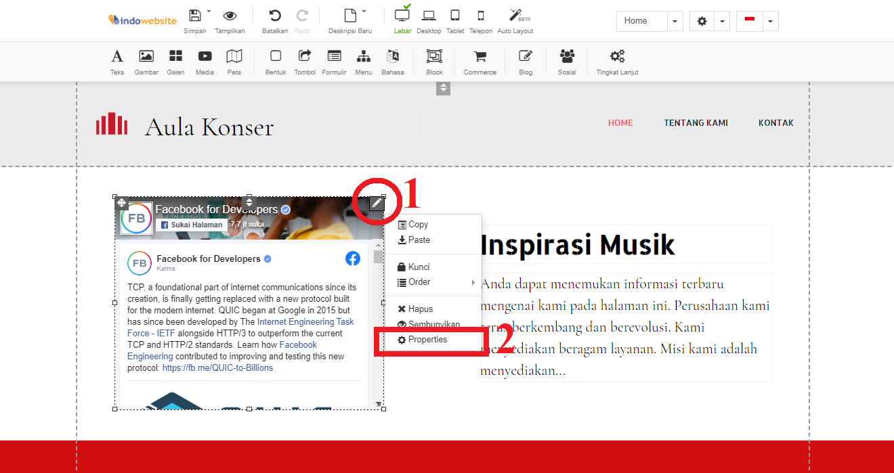The height and width of the screenshot is (473, 894).
Task: Click the pencil edit icon on widget
Action: pyautogui.click(x=377, y=203)
